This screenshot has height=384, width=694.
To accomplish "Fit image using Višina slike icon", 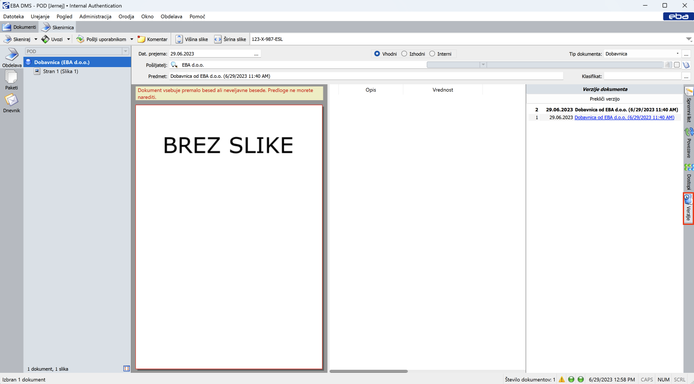I will click(179, 39).
